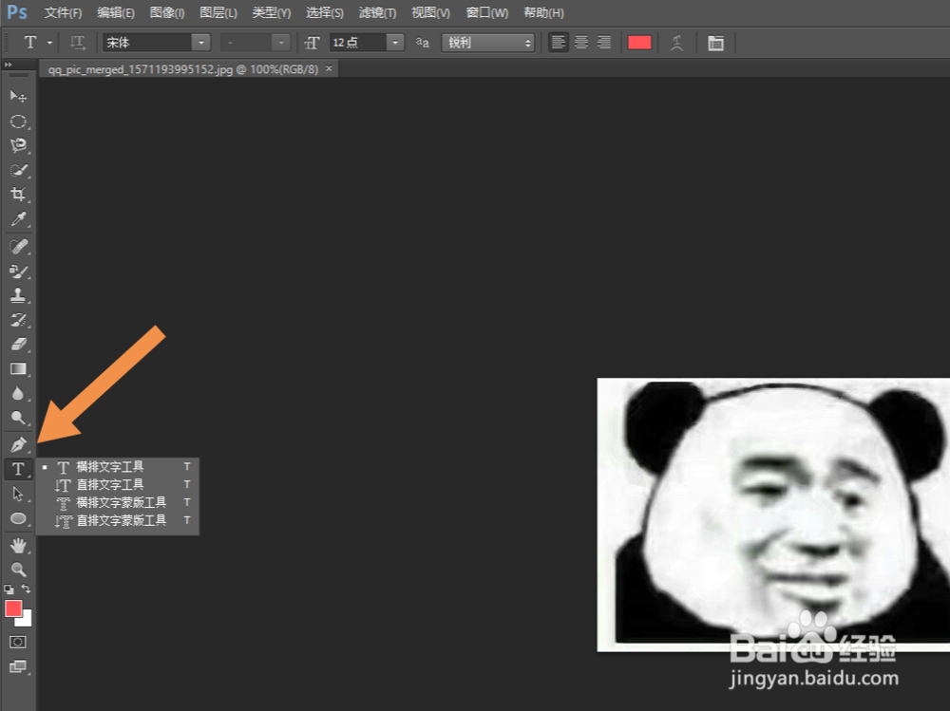Screen dimensions: 950x711
Task: Select the Dodge tool
Action: (x=18, y=418)
